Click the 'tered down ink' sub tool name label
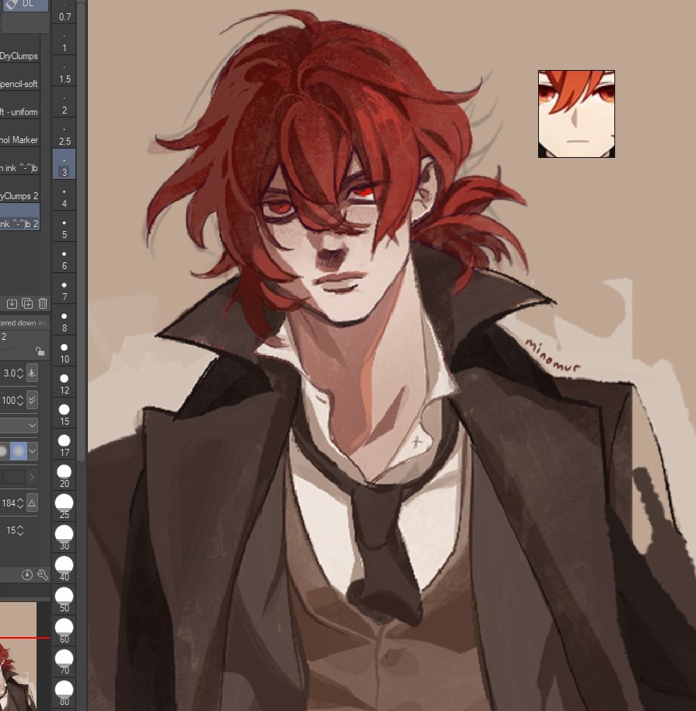This screenshot has height=711, width=696. (23, 323)
